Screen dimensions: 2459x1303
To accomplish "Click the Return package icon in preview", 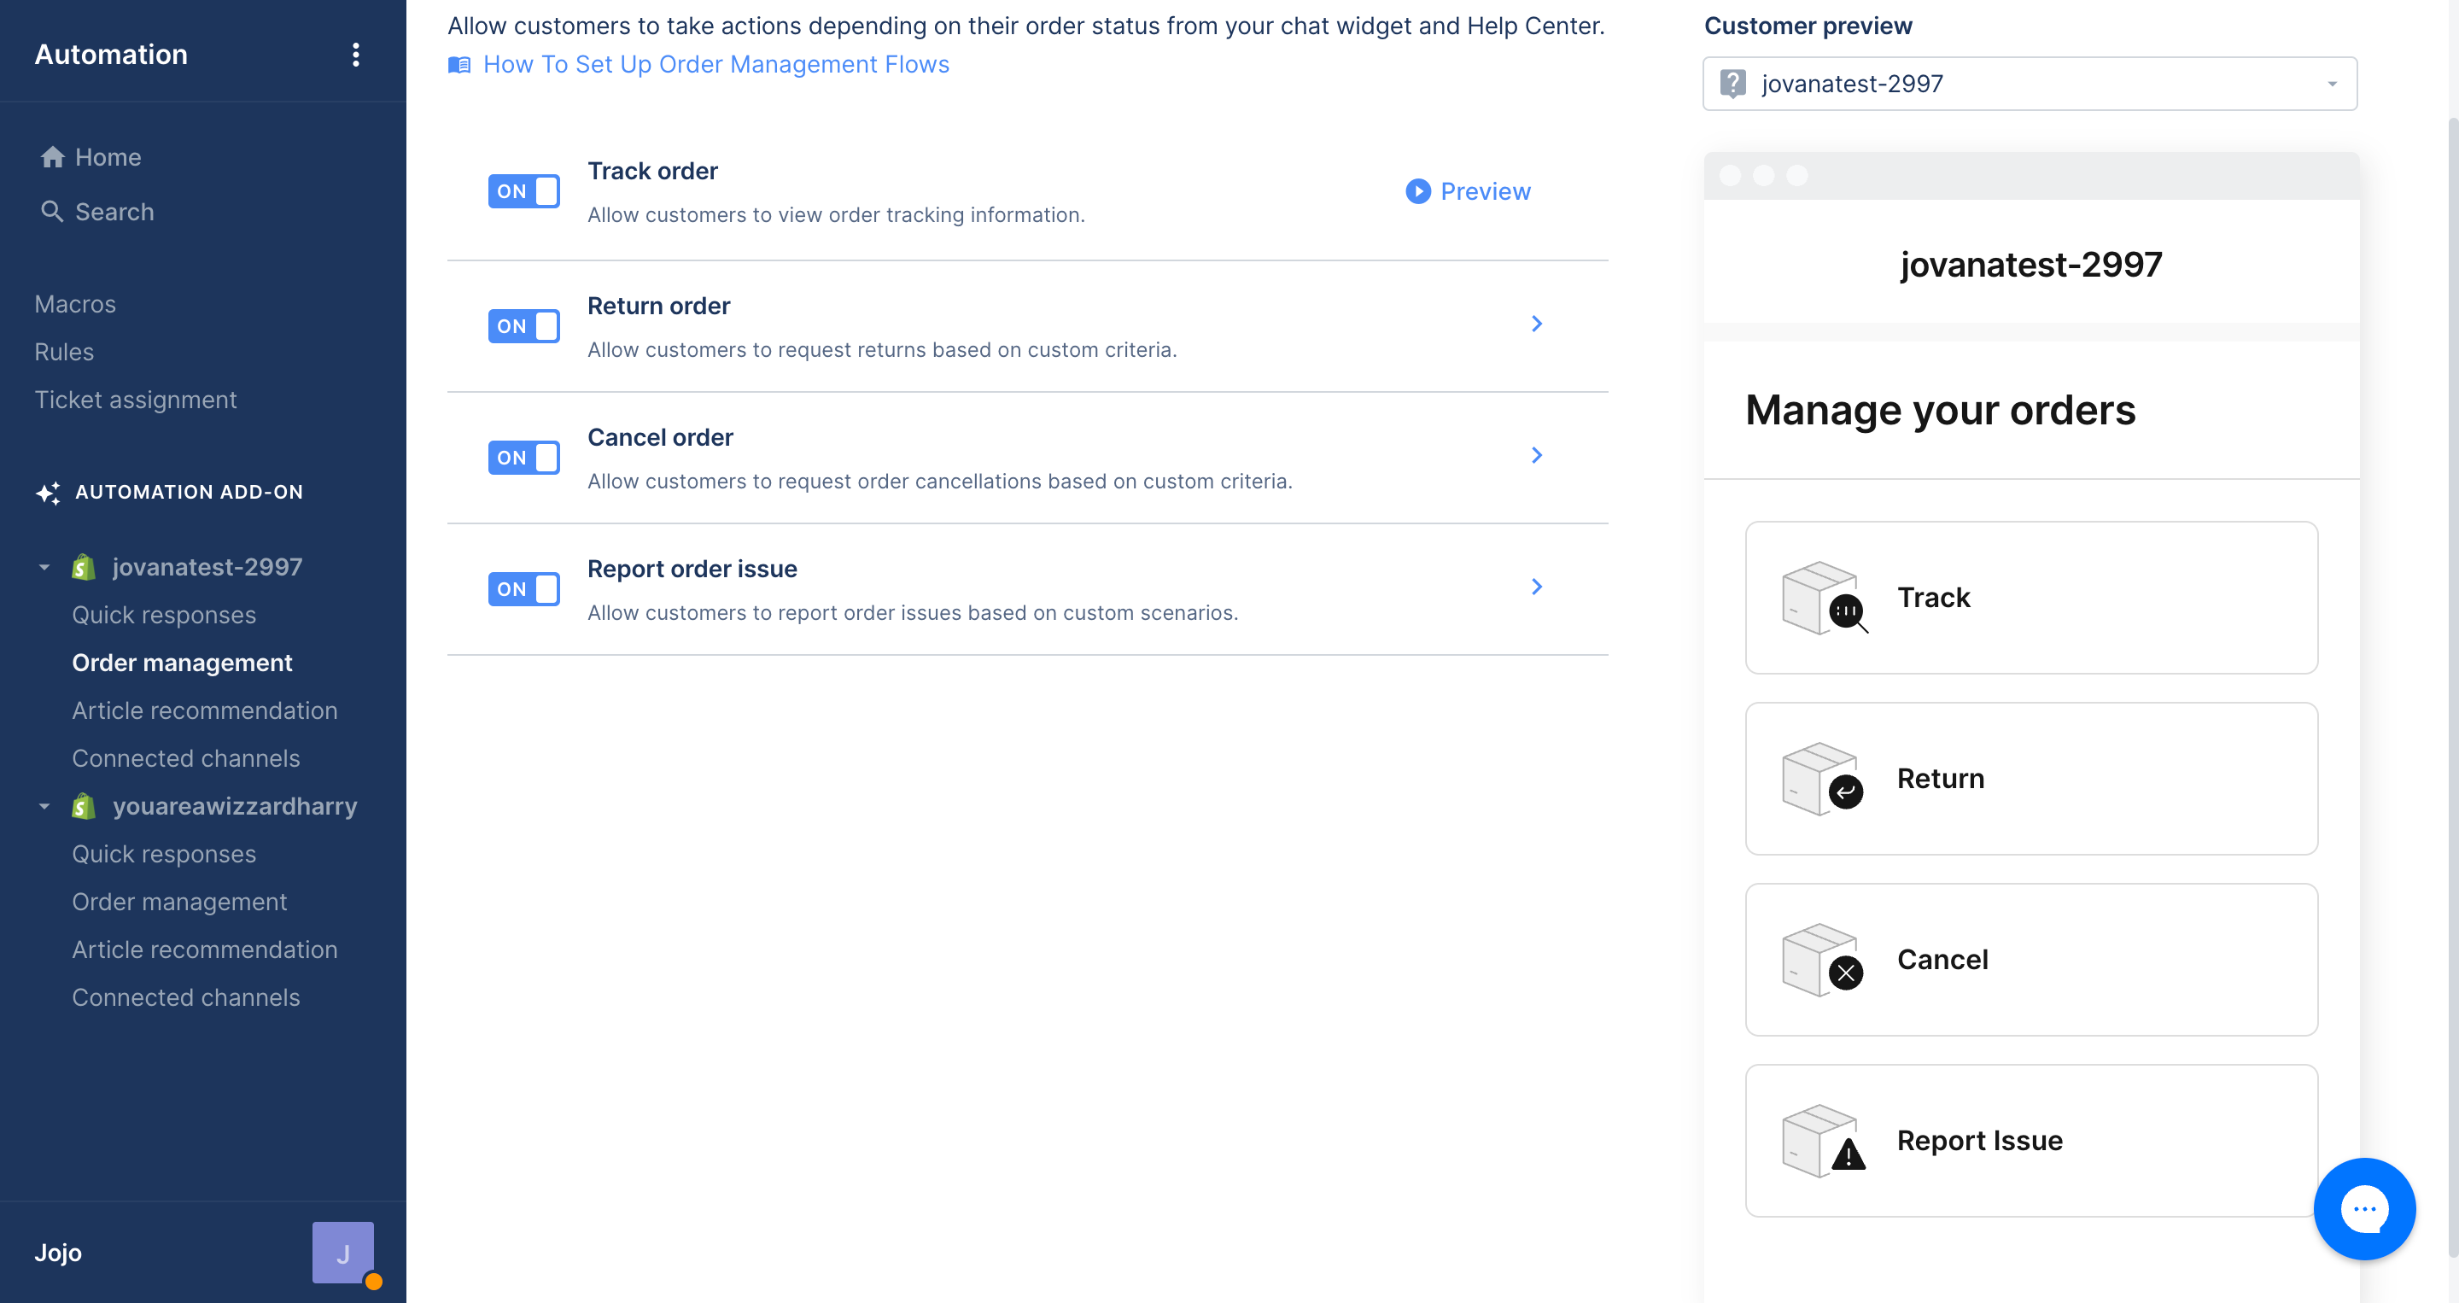I will (x=1822, y=779).
